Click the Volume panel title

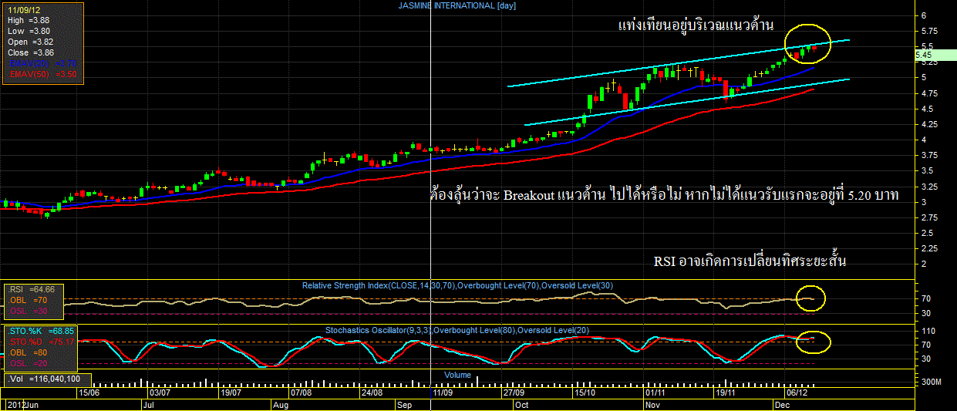[x=457, y=376]
